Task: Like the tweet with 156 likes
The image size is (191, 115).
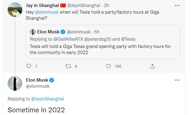Action: click(x=108, y=66)
